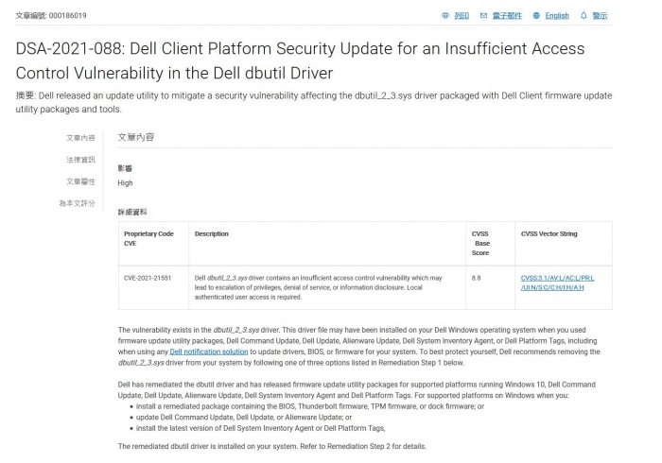Open the 列印 print link
This screenshot has height=463, width=662.
(462, 16)
